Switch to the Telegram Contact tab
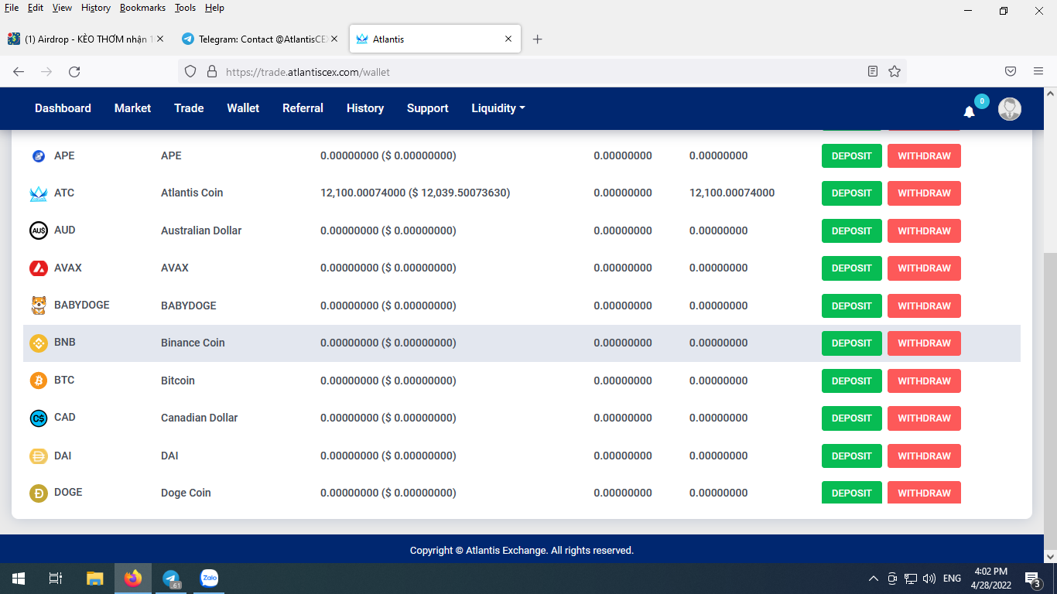This screenshot has width=1057, height=594. tap(260, 39)
